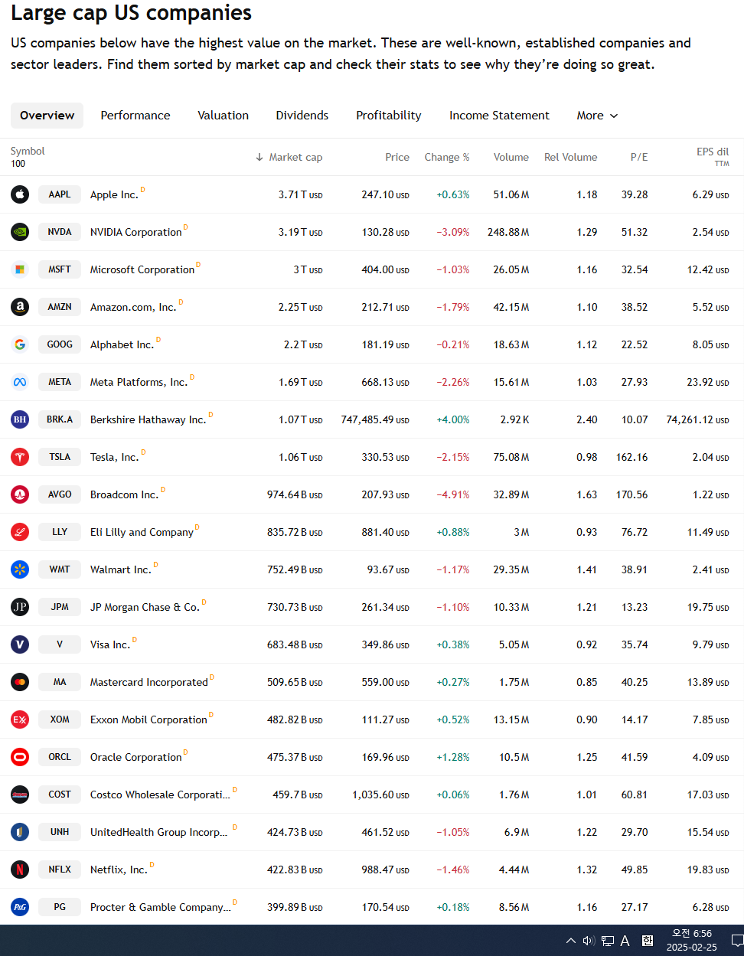The height and width of the screenshot is (956, 744).
Task: Click the Eli Lilly logo icon
Action: click(20, 532)
